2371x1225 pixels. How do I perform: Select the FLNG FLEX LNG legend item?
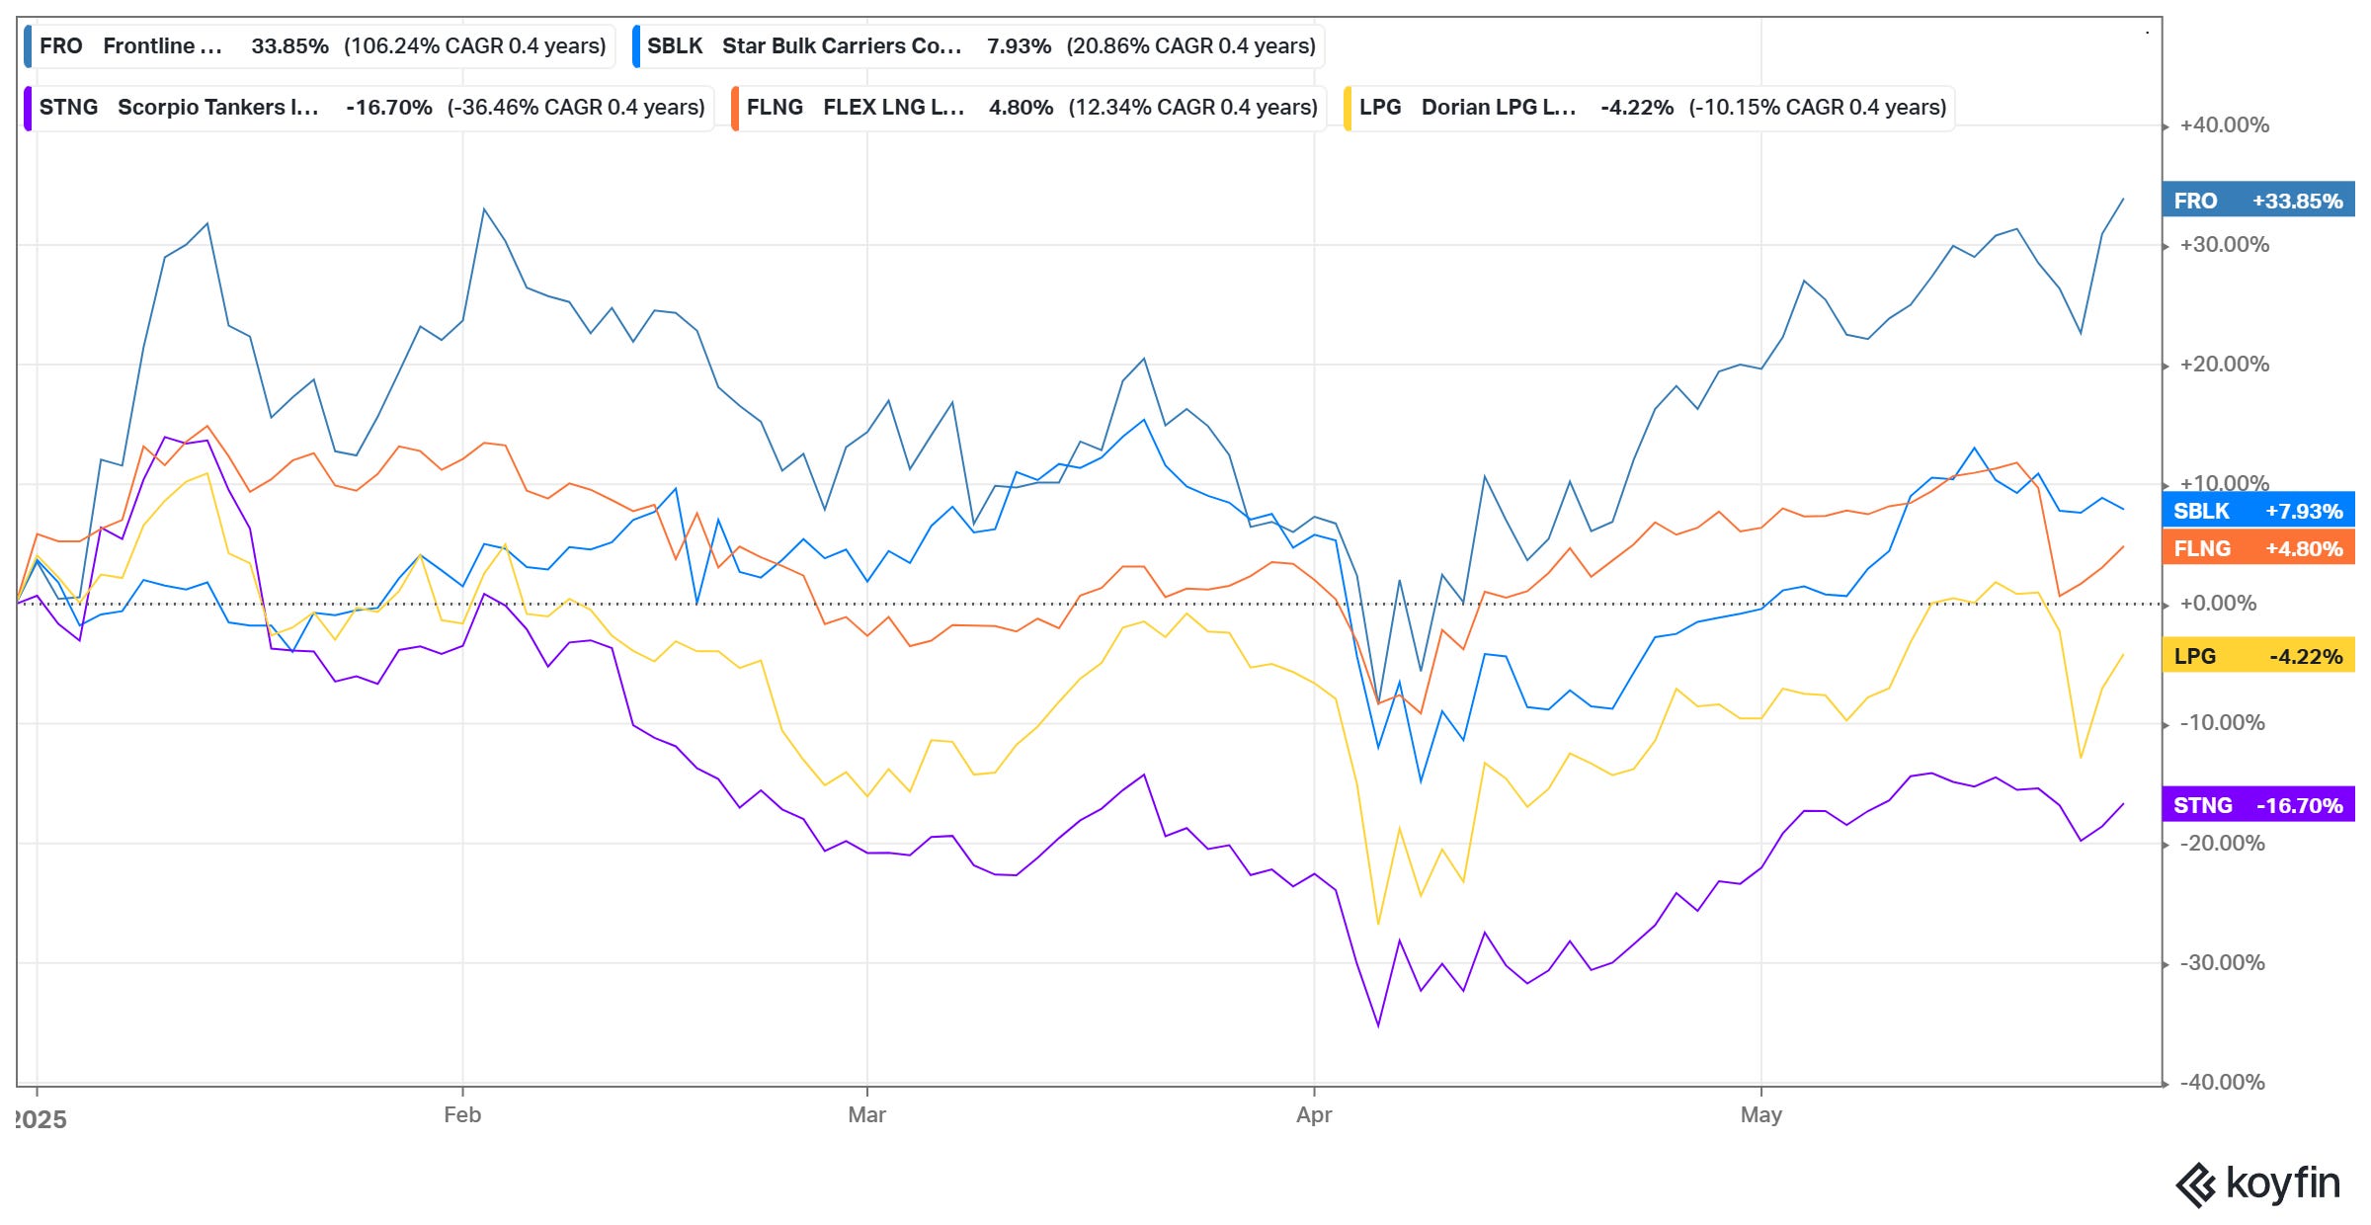pos(1030,108)
